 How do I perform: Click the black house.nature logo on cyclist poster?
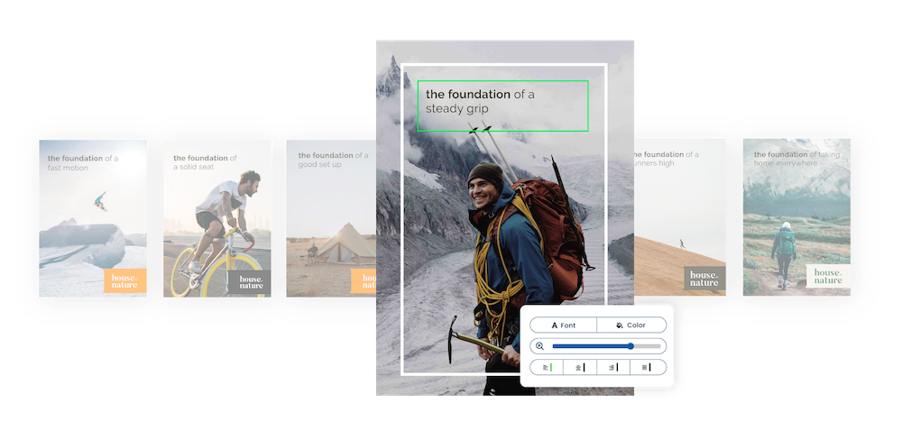[249, 283]
